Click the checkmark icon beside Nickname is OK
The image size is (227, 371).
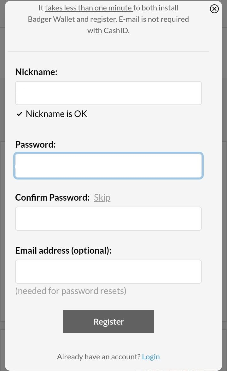click(20, 114)
